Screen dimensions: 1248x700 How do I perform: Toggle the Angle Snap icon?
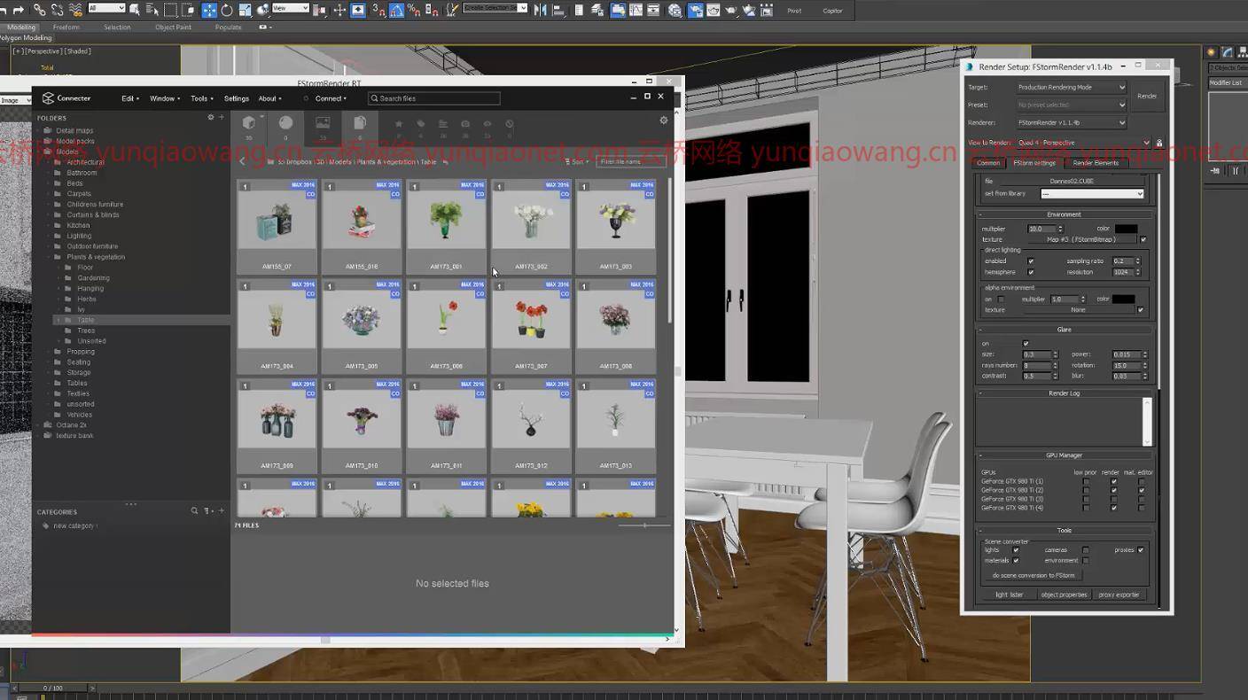point(397,10)
